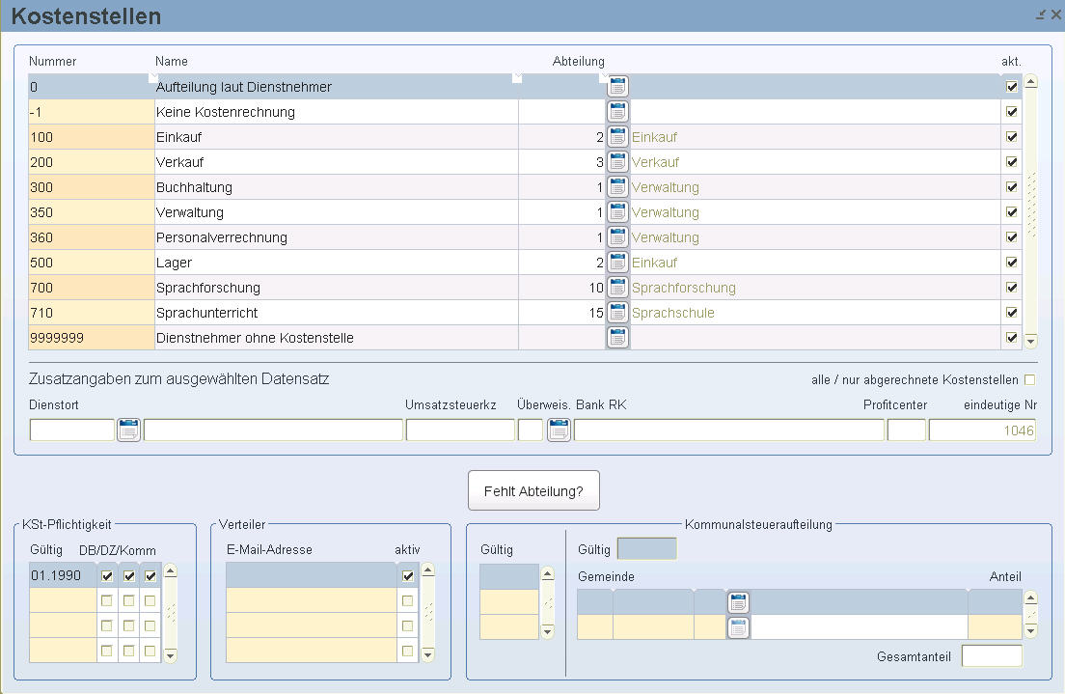Viewport: 1065px width, 694px height.
Task: Open the Überweis. Bank RK lookup icon
Action: click(559, 430)
